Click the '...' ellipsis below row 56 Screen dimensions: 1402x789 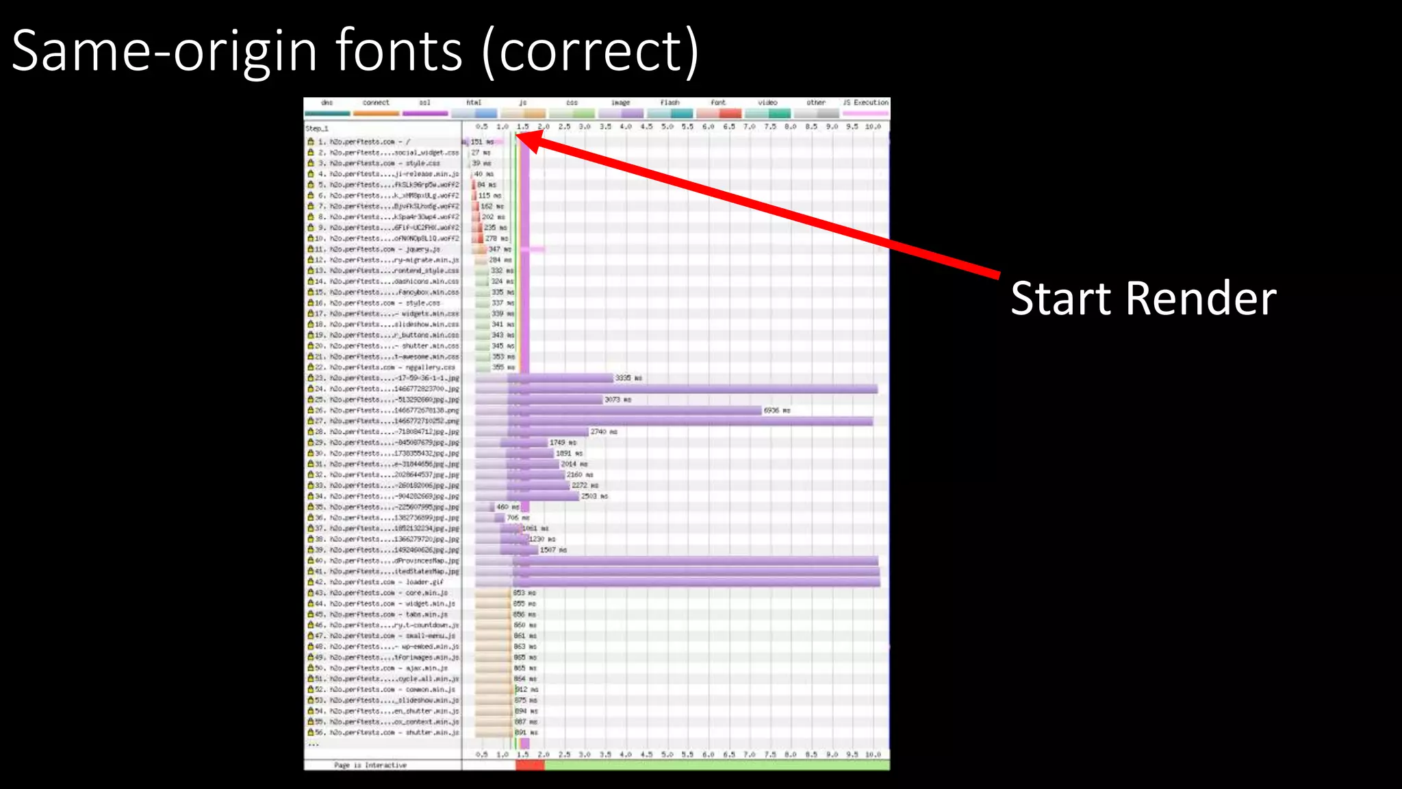click(x=313, y=744)
